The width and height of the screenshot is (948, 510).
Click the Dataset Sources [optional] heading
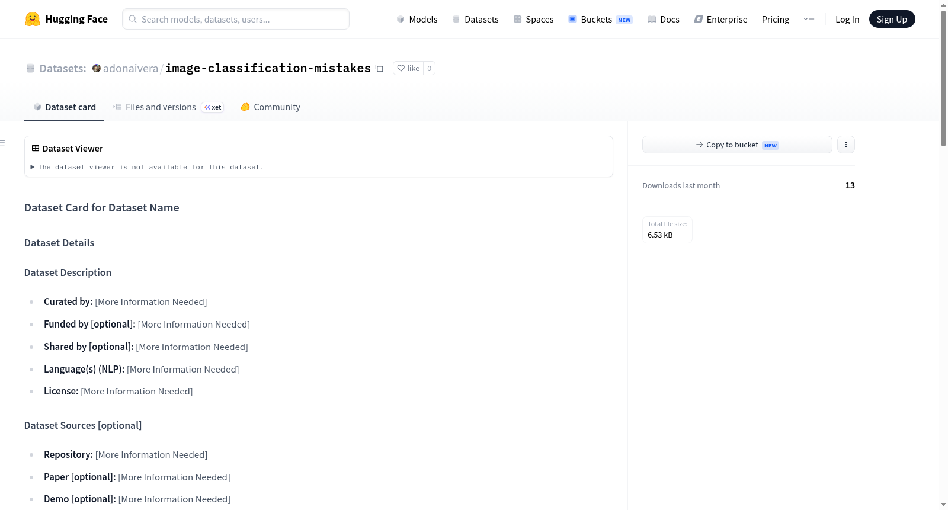coord(83,425)
